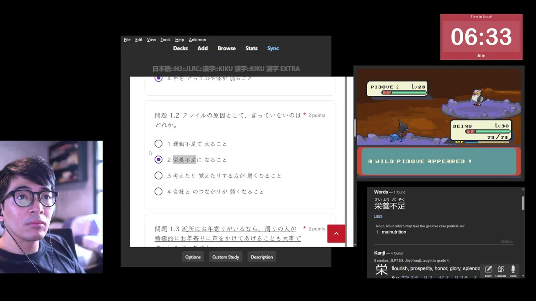Open the Ankimon menu
536x301 pixels.
[197, 40]
